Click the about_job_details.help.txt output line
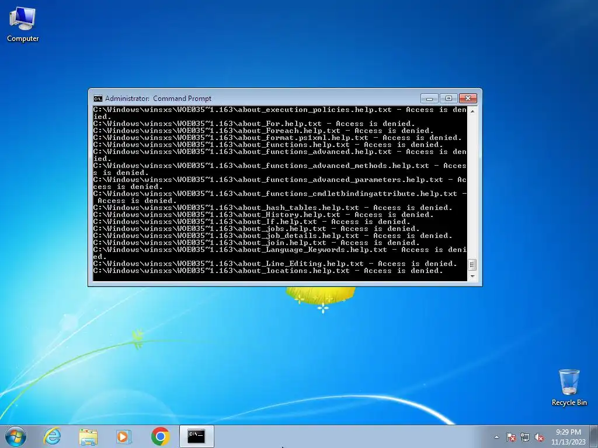The height and width of the screenshot is (448, 598). (273, 236)
